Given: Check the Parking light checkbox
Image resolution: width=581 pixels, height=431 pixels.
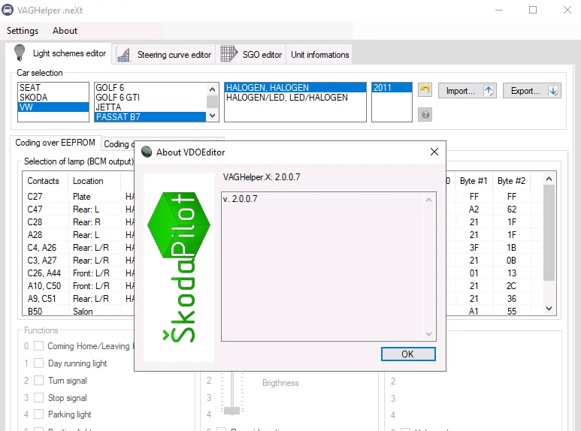Looking at the screenshot, I should (39, 414).
